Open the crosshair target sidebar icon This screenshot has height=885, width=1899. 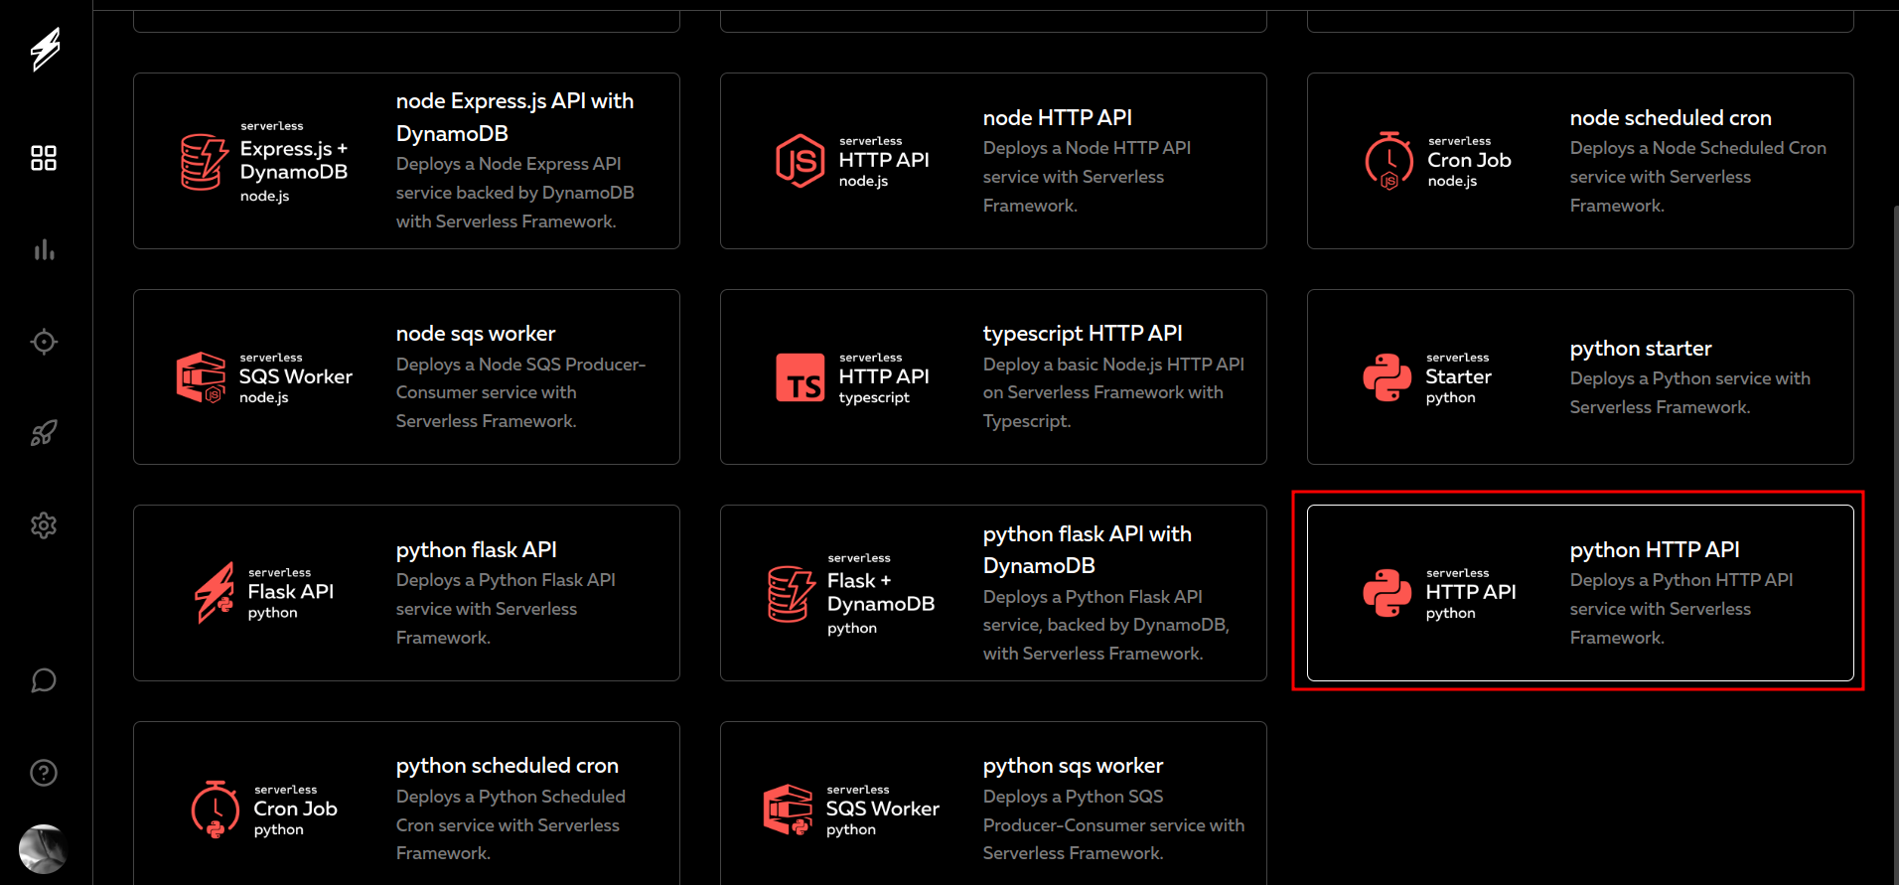tap(44, 342)
